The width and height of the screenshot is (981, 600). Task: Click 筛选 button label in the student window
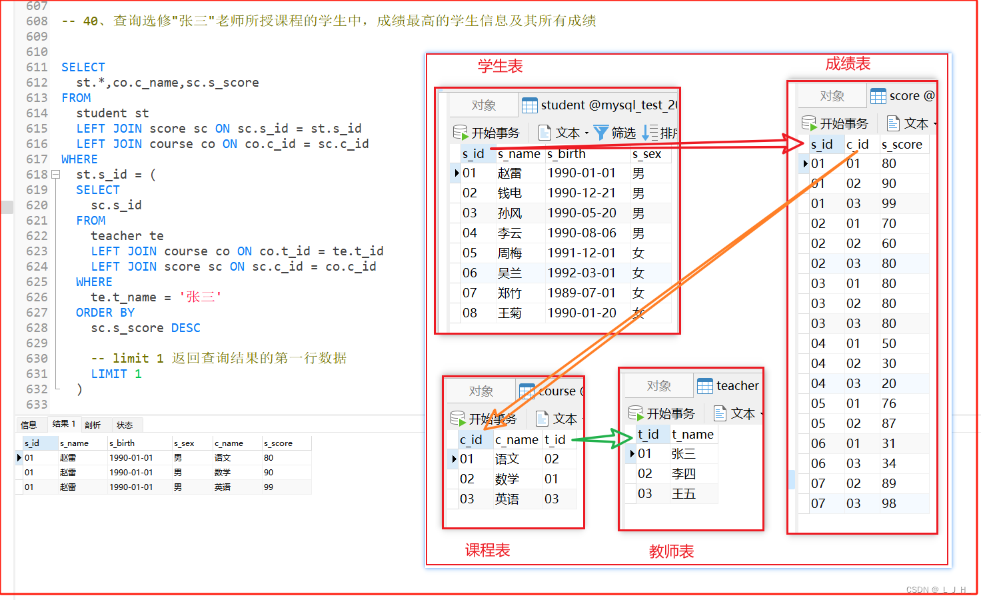623,133
